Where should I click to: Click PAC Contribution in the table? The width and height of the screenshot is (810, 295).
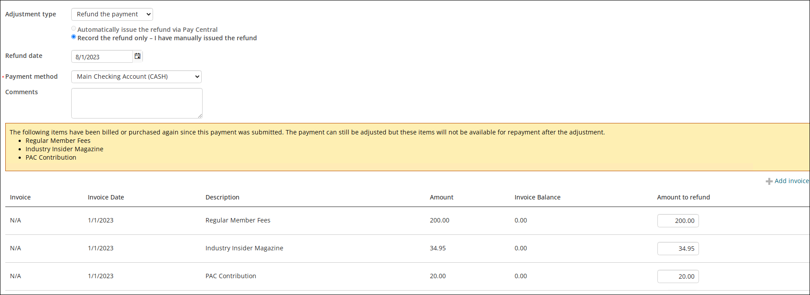click(x=230, y=276)
